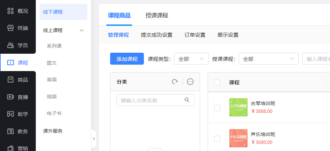The height and width of the screenshot is (151, 330).
Task: Click the 古琴培训班 course title
Action: (x=263, y=103)
